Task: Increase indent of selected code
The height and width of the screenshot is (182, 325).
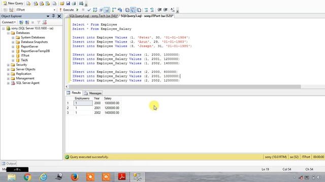Action: 166,10
